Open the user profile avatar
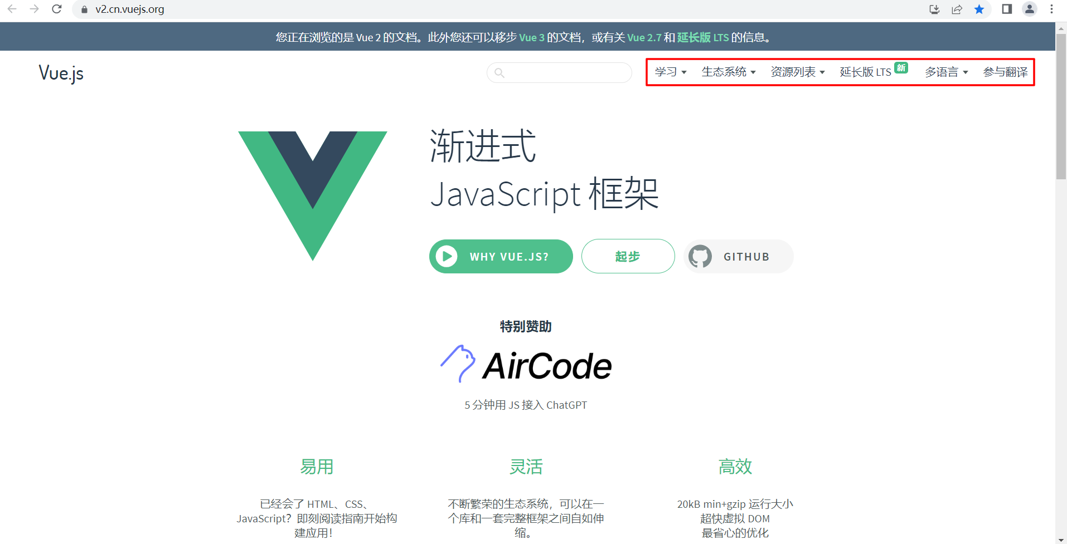 (1030, 9)
